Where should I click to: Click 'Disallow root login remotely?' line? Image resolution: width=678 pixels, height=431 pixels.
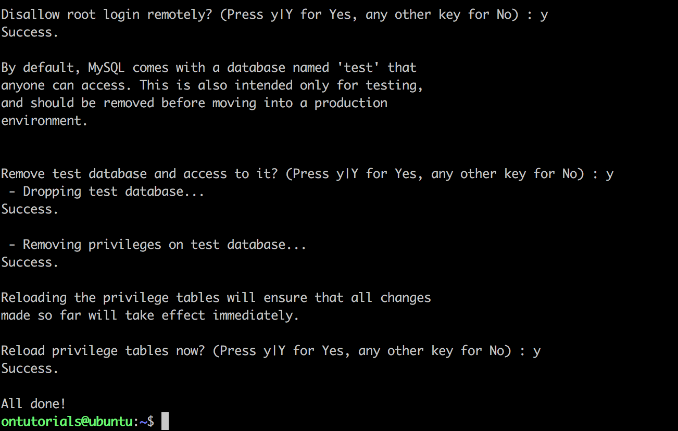pos(274,15)
